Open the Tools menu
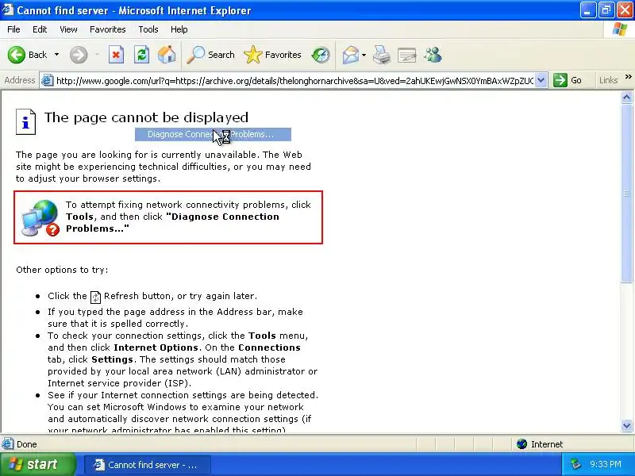 [148, 29]
